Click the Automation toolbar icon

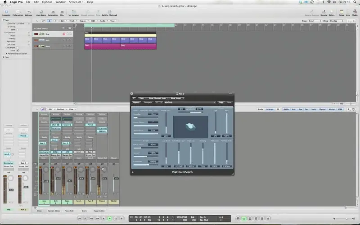pyautogui.click(x=53, y=13)
